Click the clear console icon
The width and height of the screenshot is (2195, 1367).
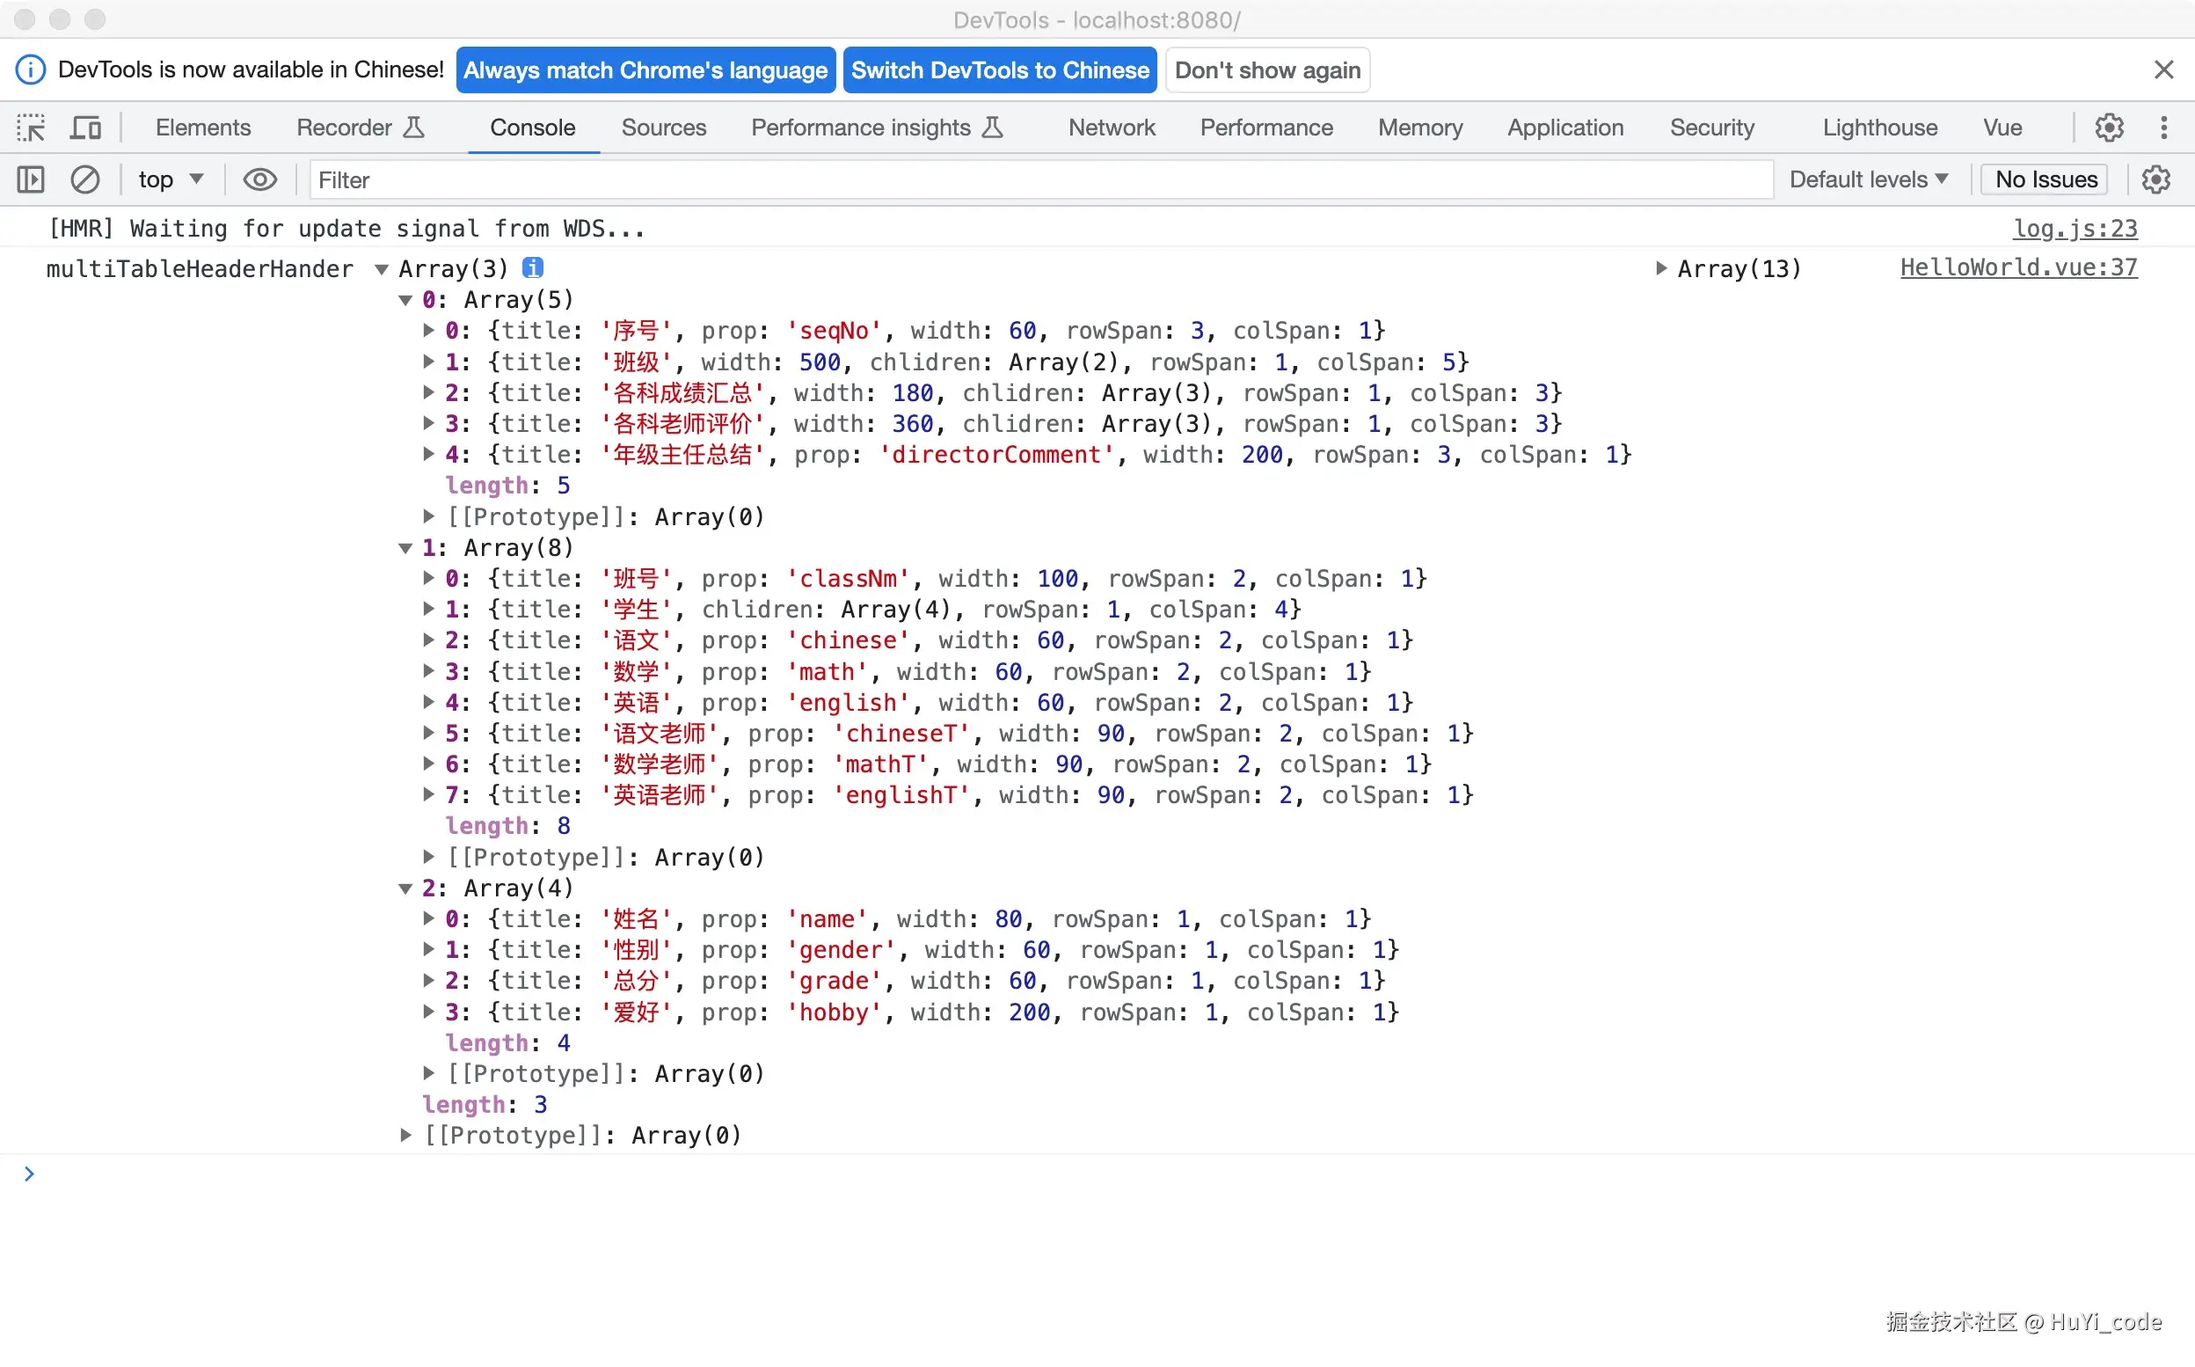click(85, 179)
